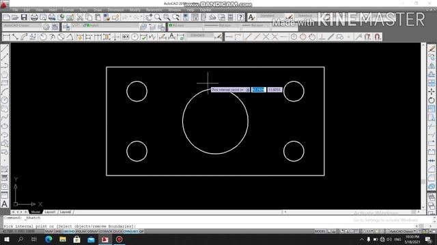The height and width of the screenshot is (245, 437).
Task: Open the Dimension menu
Action: point(115,10)
